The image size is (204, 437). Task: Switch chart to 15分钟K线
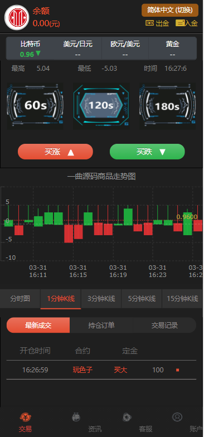182,299
